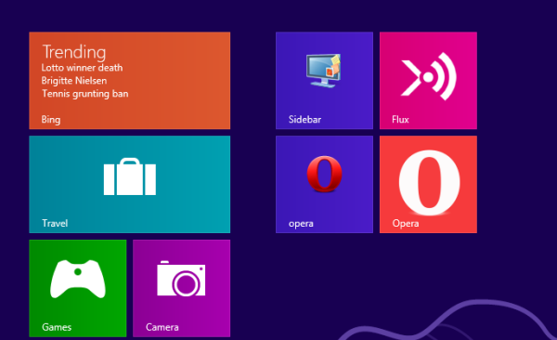Open the pink Flux tile

point(428,81)
